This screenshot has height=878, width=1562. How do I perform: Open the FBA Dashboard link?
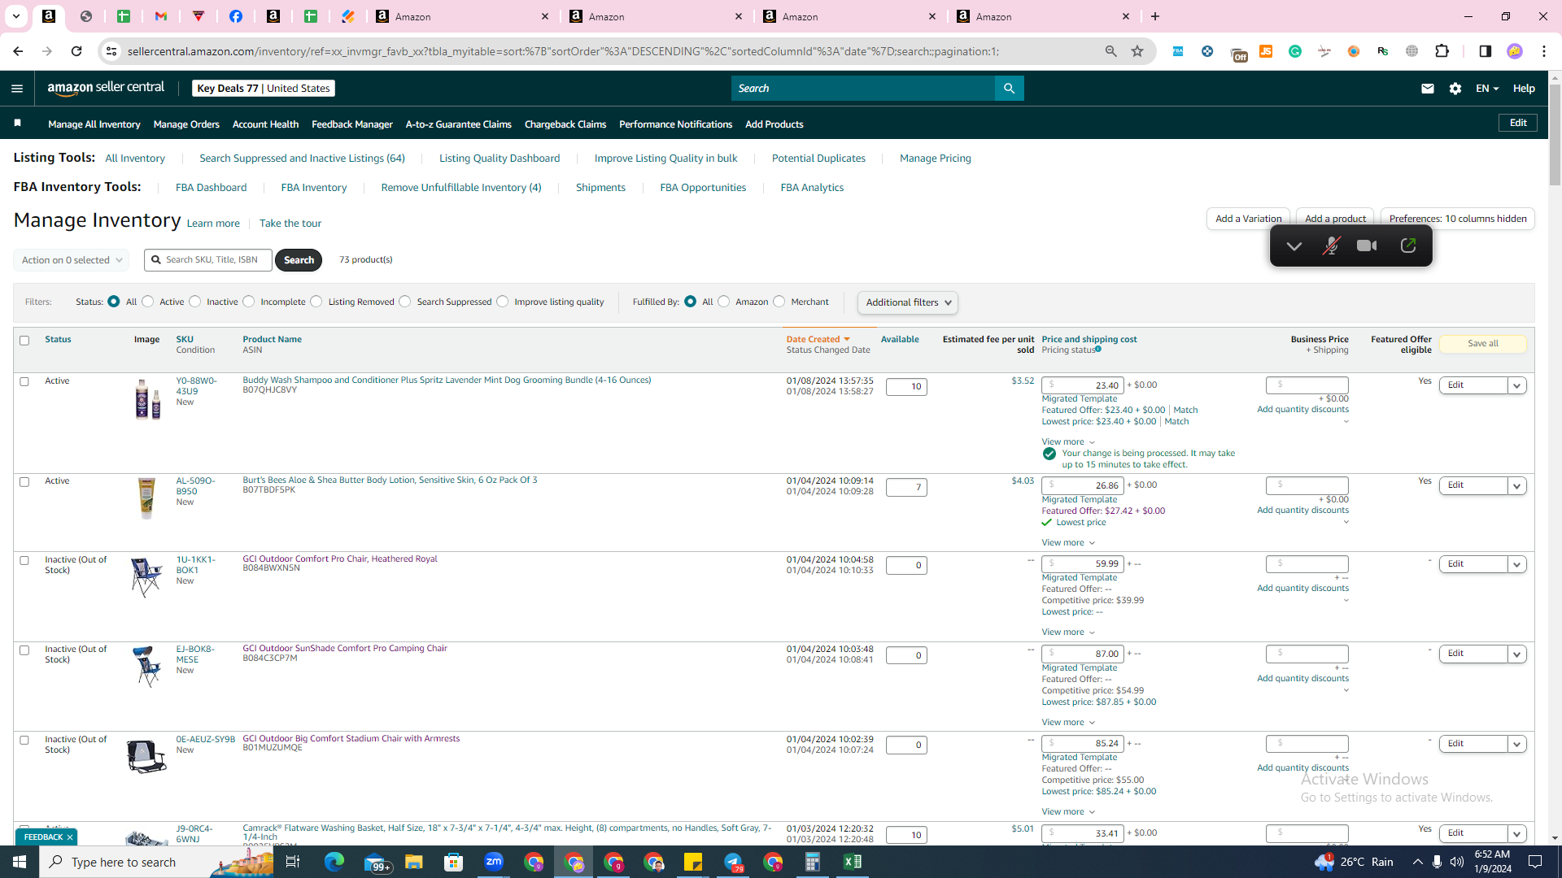pyautogui.click(x=211, y=188)
